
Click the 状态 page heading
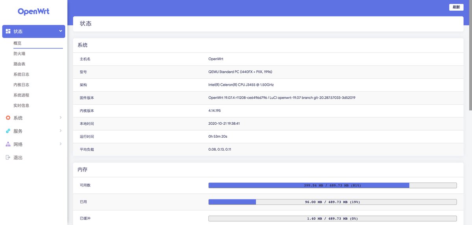click(x=86, y=24)
